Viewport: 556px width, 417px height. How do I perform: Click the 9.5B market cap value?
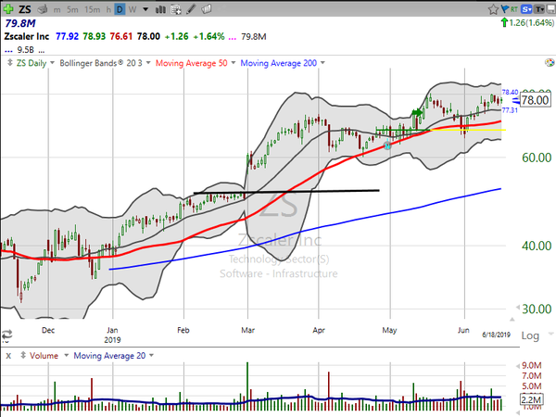(26, 50)
